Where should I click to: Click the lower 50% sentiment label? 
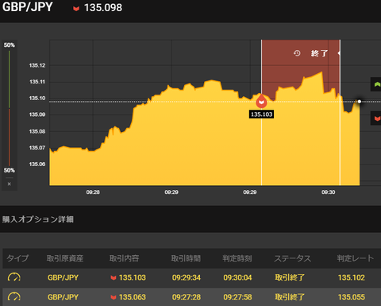click(x=10, y=170)
